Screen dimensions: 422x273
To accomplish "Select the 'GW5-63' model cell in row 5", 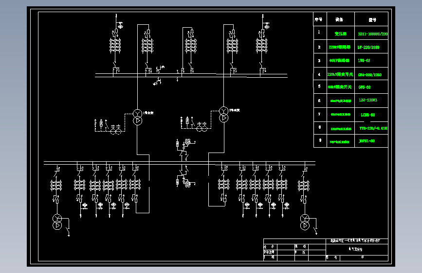I will click(x=365, y=87).
